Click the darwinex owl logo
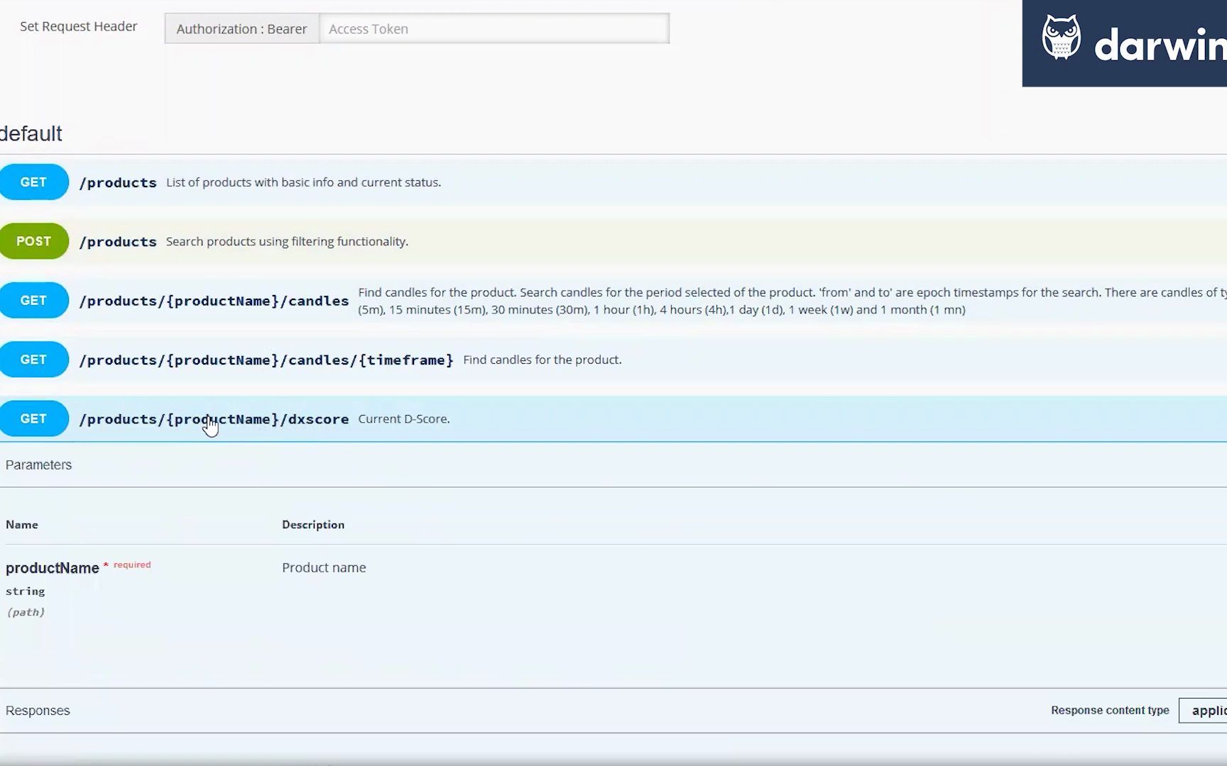1227x766 pixels. click(1060, 35)
